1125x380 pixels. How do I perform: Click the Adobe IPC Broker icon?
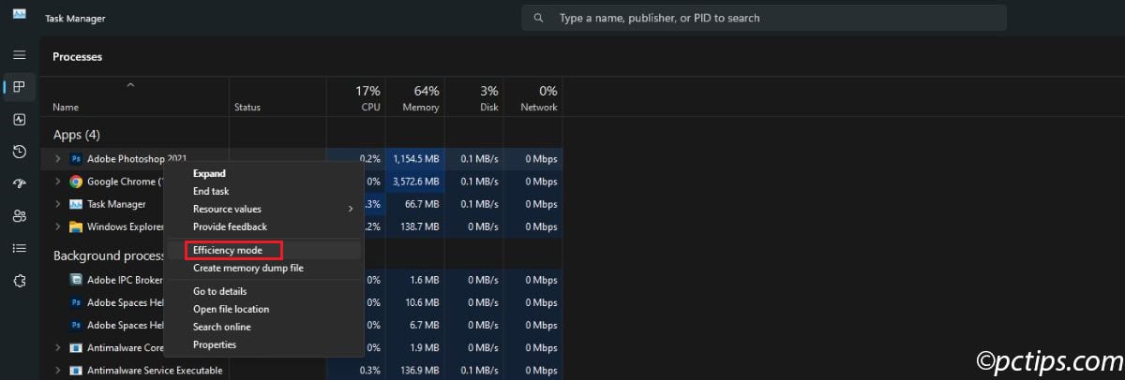77,279
